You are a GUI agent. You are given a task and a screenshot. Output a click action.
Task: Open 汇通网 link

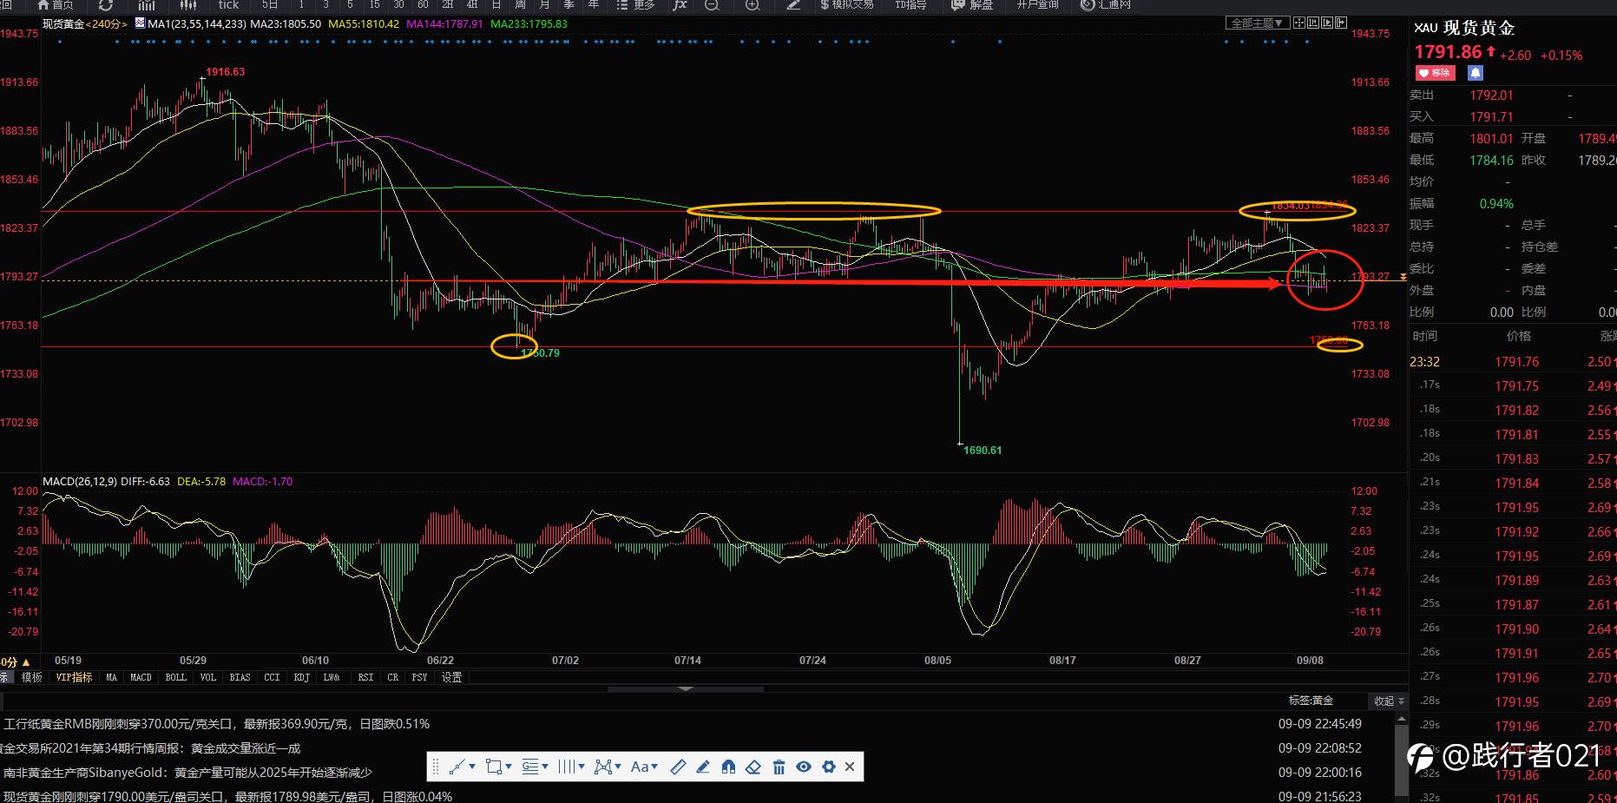(1106, 4)
